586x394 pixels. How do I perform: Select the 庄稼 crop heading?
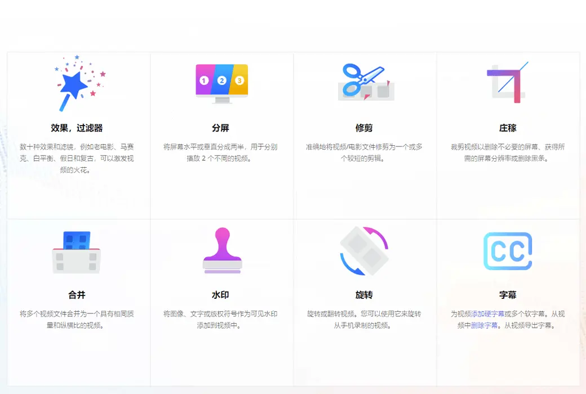click(x=508, y=128)
